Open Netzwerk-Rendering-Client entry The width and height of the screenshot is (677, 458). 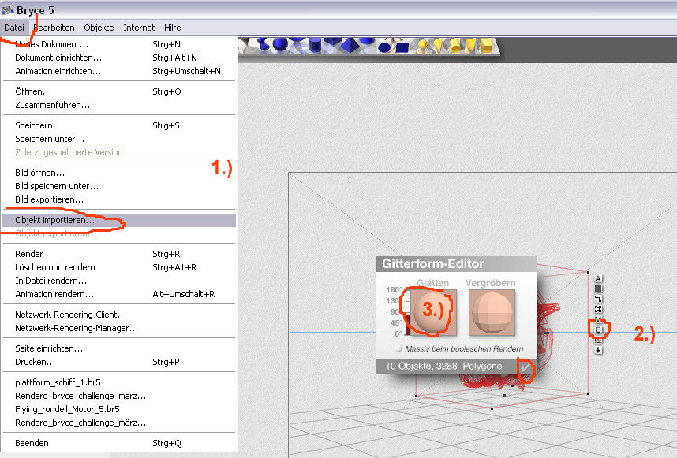pos(119,315)
